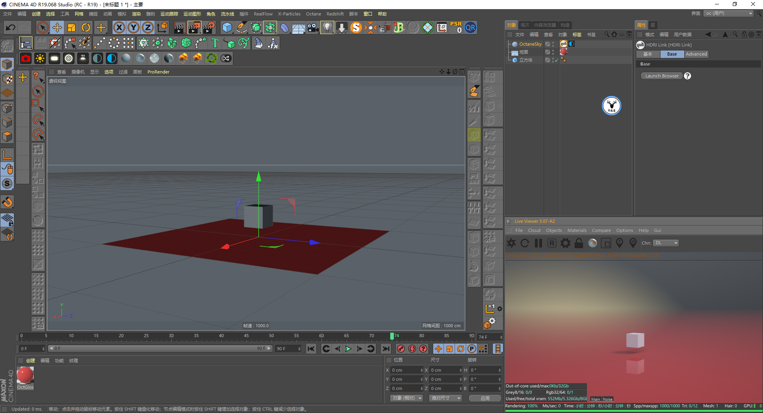
Task: Click the Undo arrow icon
Action: tap(10, 27)
